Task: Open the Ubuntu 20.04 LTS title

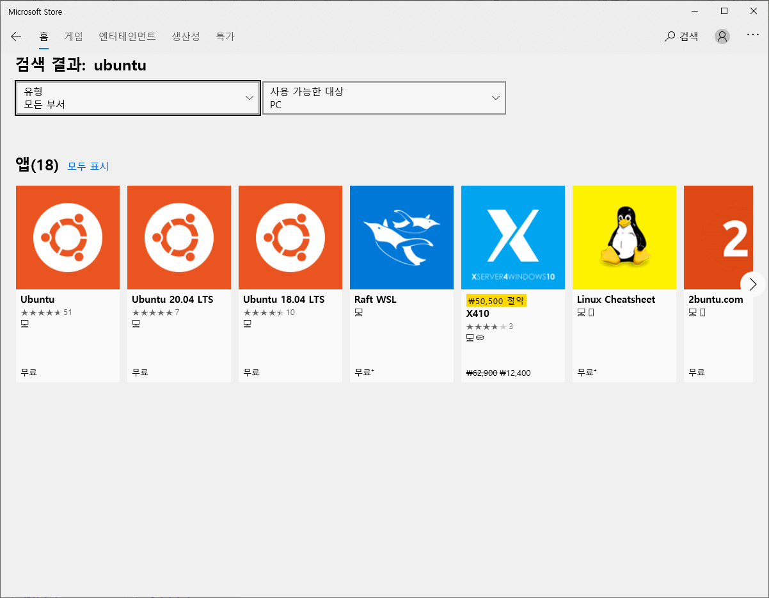Action: 173,299
